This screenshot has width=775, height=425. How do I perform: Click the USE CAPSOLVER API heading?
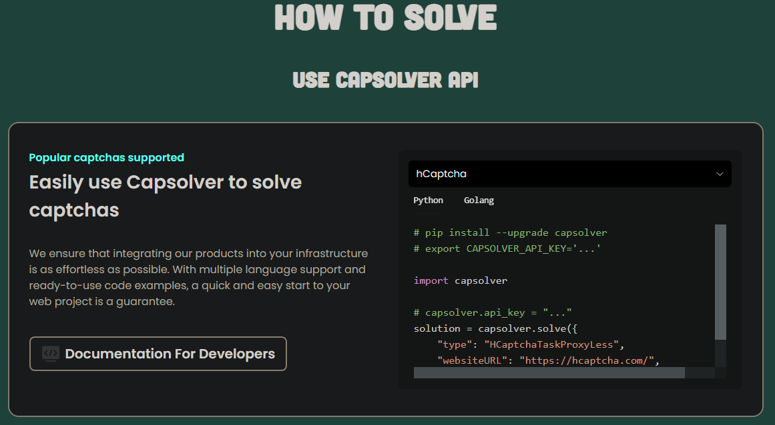pos(386,80)
